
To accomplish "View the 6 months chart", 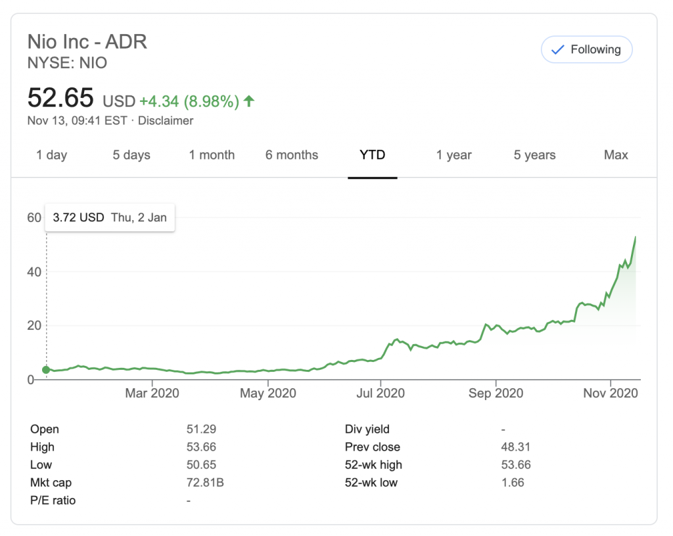I will [291, 155].
